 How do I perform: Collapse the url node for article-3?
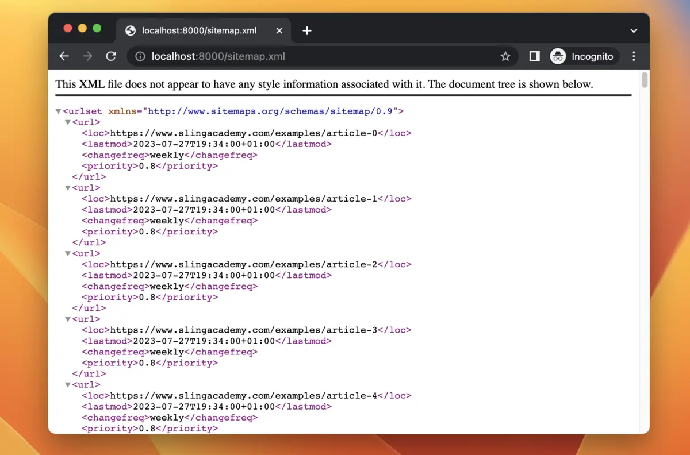click(68, 319)
